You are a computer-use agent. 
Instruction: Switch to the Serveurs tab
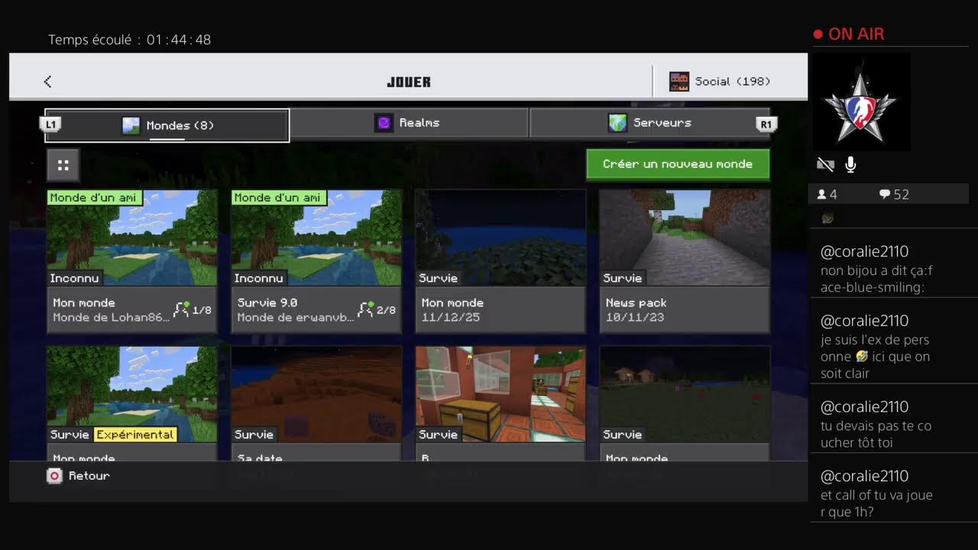[649, 122]
